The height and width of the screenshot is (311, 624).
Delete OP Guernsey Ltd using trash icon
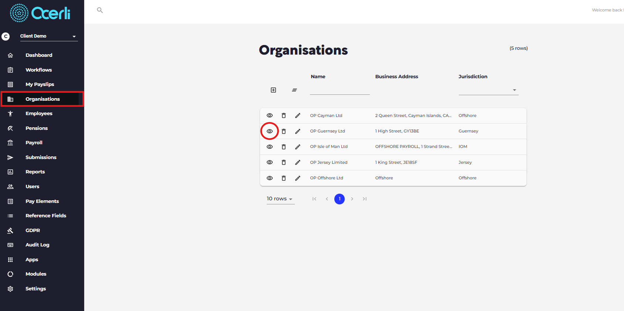pyautogui.click(x=284, y=131)
